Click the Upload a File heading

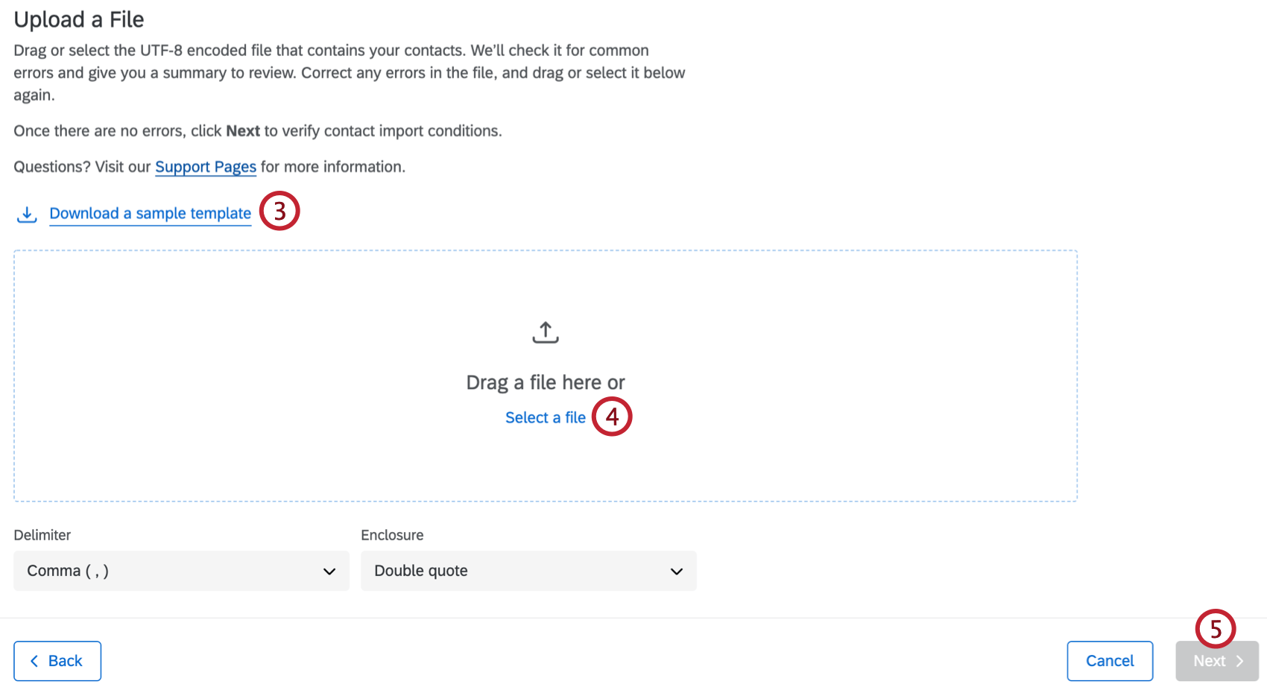pyautogui.click(x=78, y=20)
